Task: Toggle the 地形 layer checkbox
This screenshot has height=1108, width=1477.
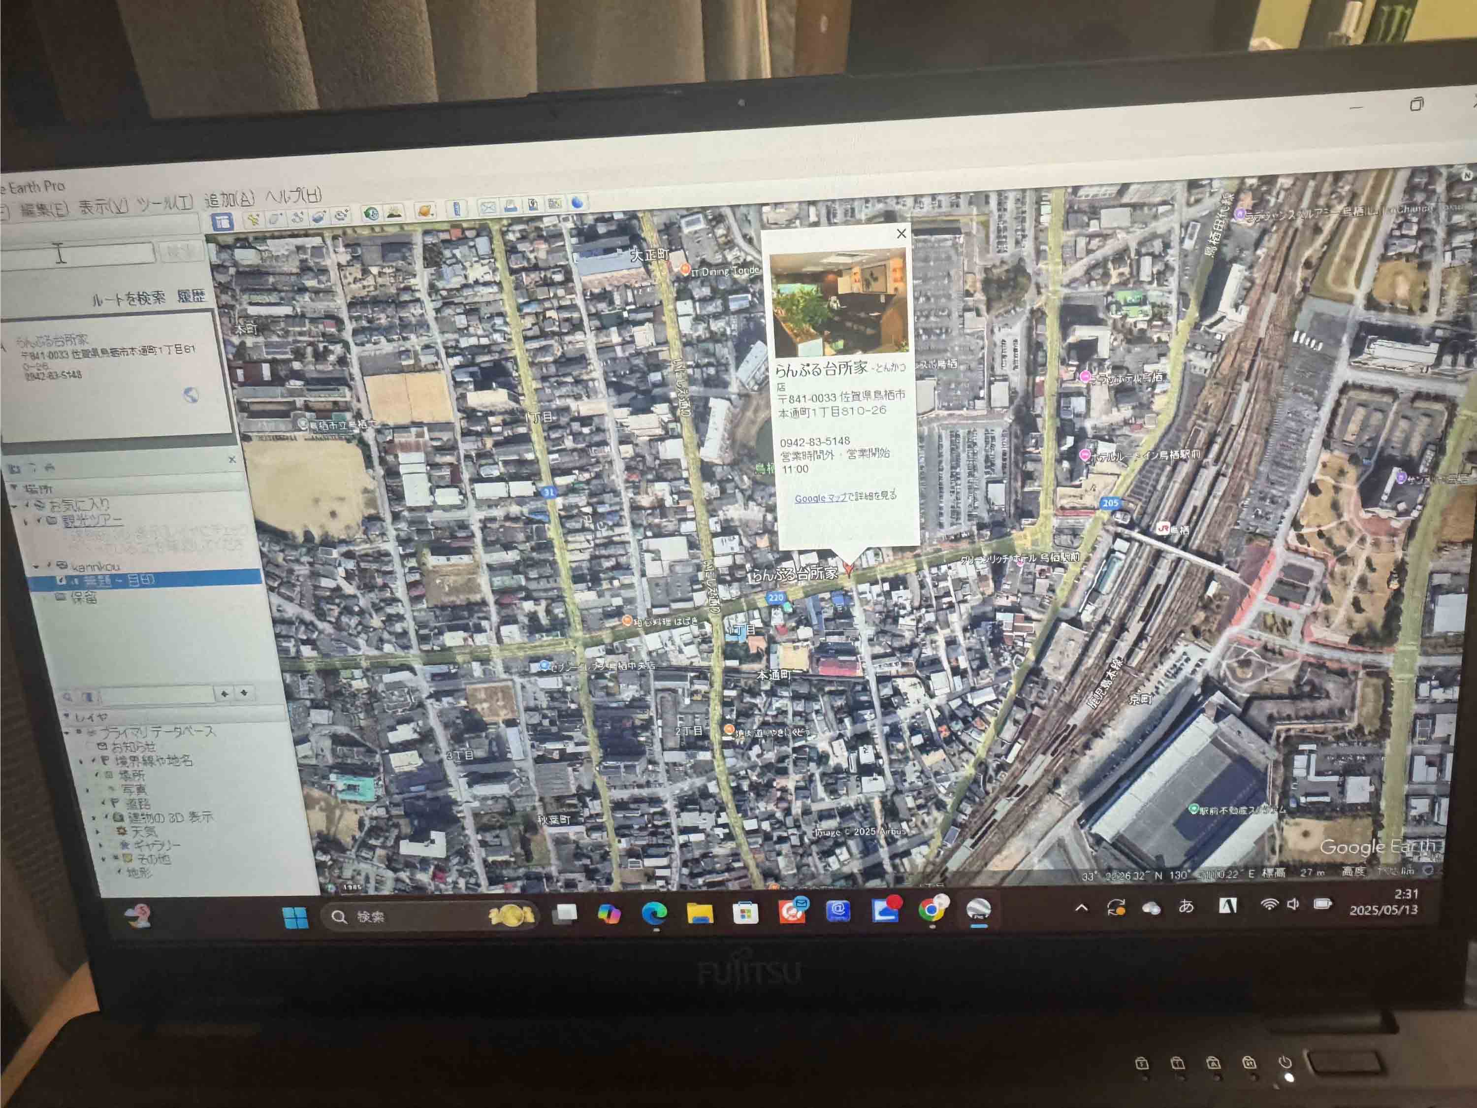Action: [120, 872]
